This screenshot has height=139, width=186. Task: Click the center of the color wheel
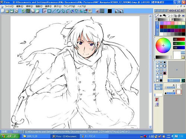point(163,46)
